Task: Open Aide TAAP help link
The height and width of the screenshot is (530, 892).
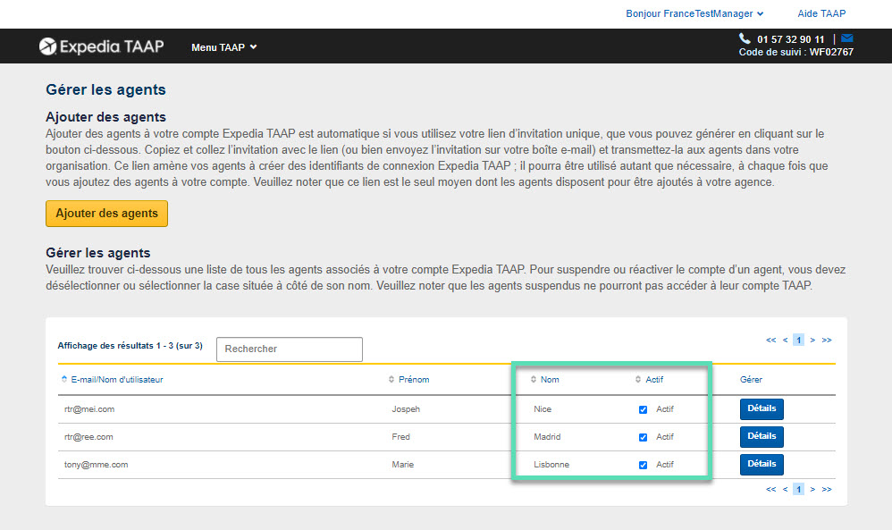Action: [821, 13]
